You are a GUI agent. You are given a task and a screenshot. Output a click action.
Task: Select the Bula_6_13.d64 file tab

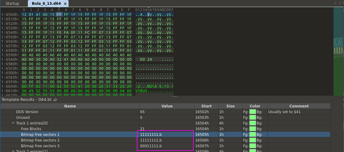[x=48, y=3]
